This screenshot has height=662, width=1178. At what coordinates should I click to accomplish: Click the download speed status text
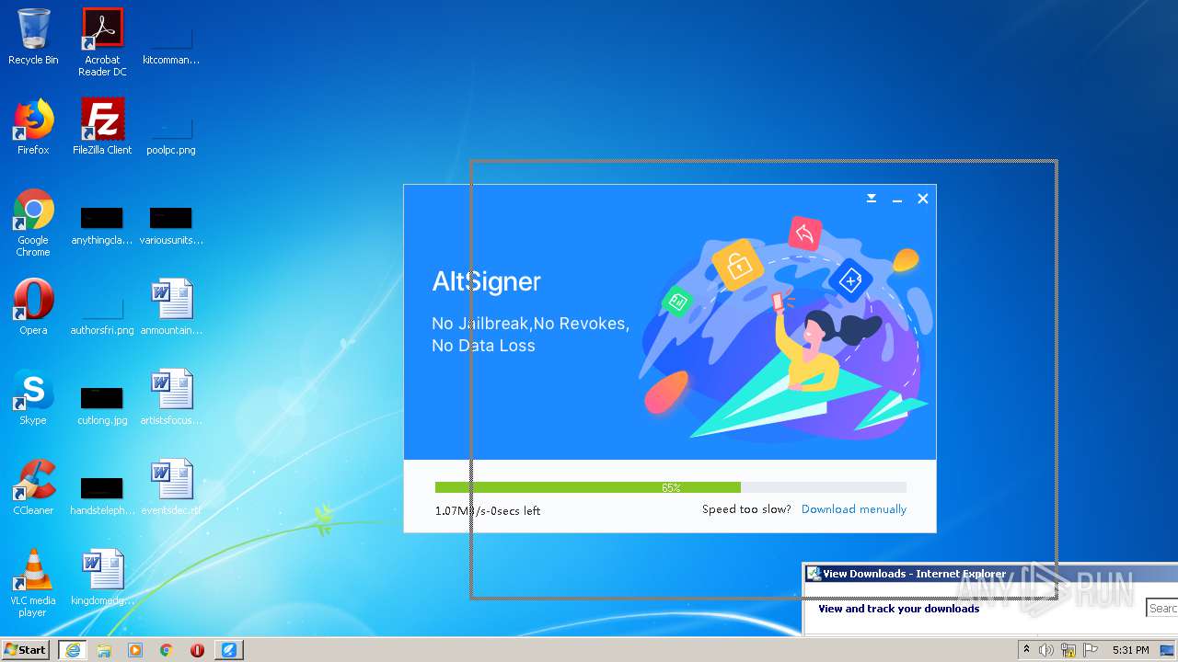[488, 511]
